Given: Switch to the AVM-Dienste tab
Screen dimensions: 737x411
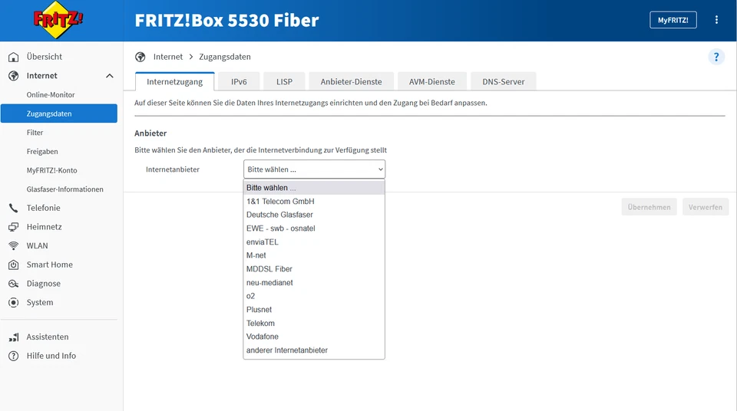Looking at the screenshot, I should [432, 81].
